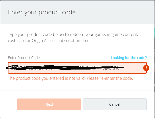Click the divider line above the buttons
Image resolution: width=155 pixels, height=118 pixels.
point(77,91)
